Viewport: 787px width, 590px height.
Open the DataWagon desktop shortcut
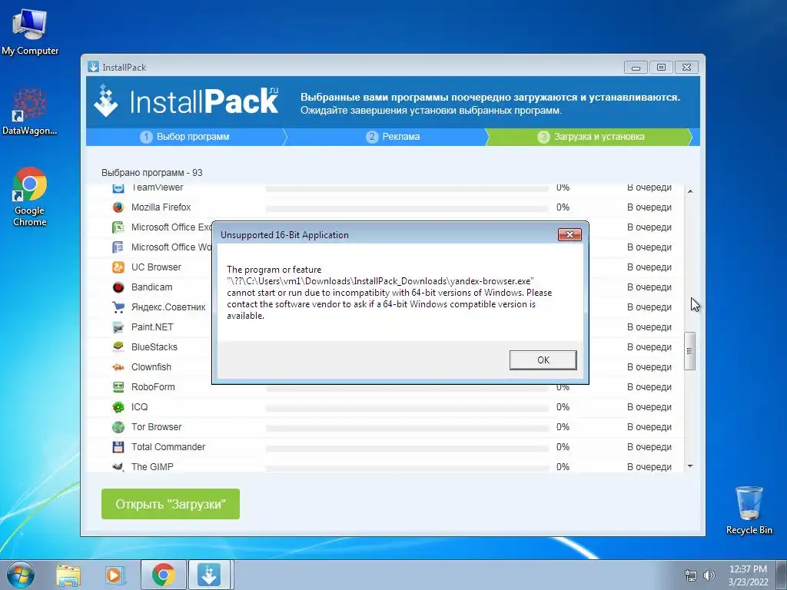[30, 111]
